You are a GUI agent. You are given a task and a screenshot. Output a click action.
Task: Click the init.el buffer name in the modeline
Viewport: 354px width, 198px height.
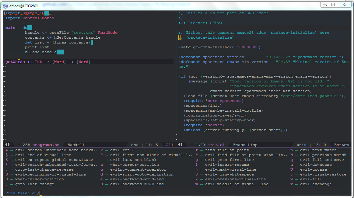click(x=216, y=145)
